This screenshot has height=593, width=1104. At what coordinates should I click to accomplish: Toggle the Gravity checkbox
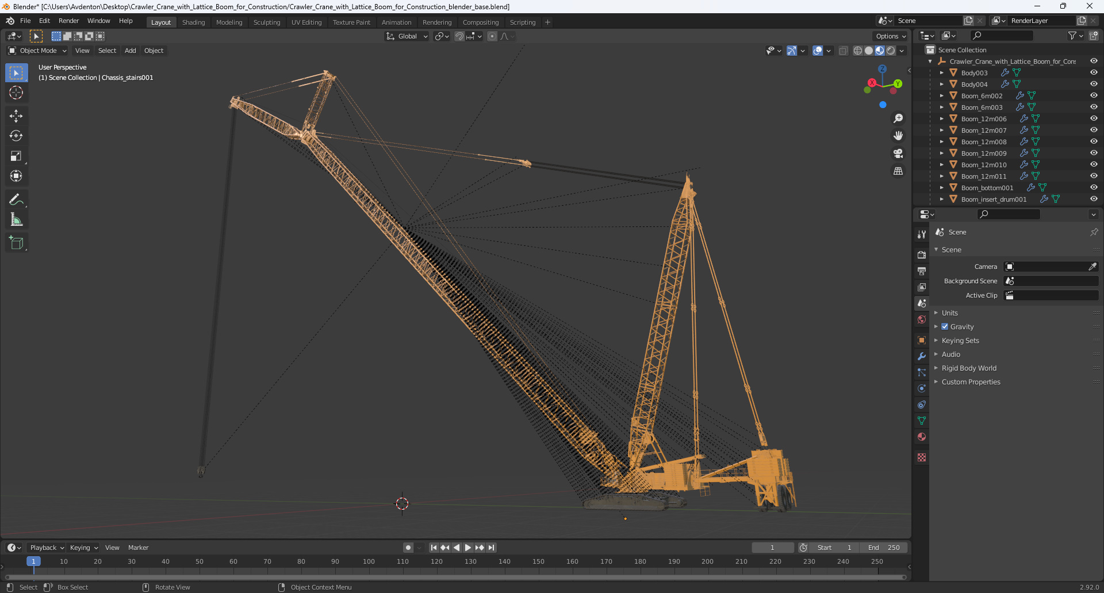coord(945,326)
